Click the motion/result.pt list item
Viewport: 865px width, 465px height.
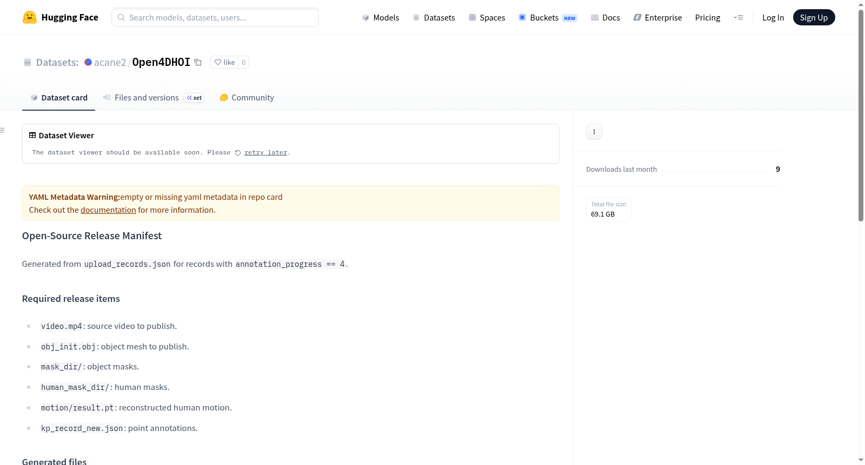click(136, 408)
